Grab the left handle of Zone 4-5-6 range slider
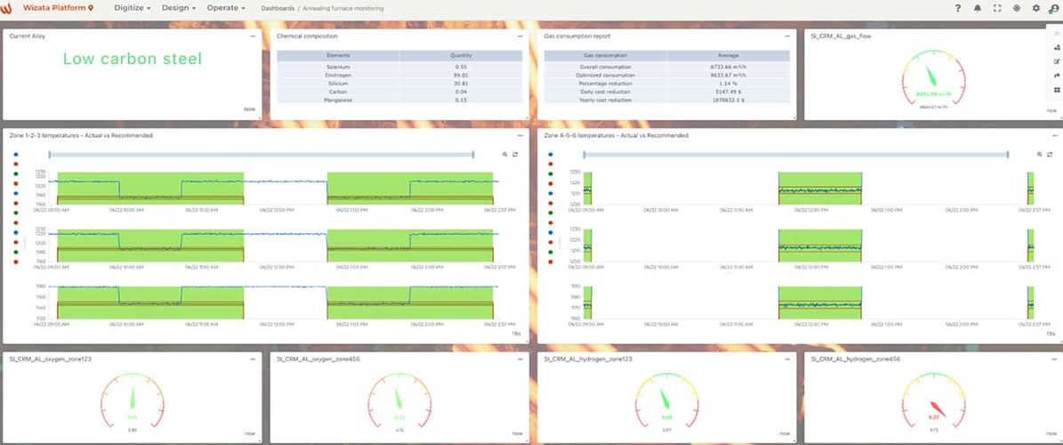1063x445 pixels. point(584,156)
